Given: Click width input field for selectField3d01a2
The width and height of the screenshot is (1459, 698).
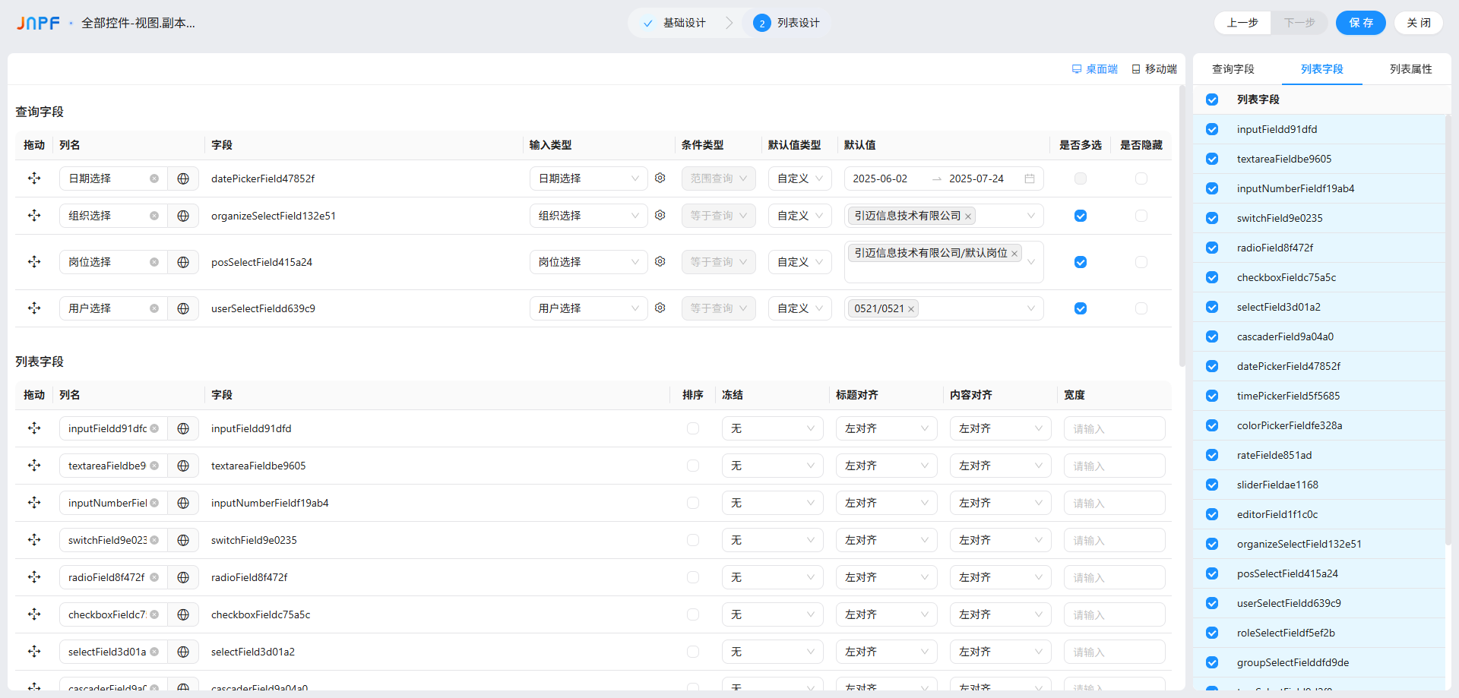Looking at the screenshot, I should pos(1113,652).
